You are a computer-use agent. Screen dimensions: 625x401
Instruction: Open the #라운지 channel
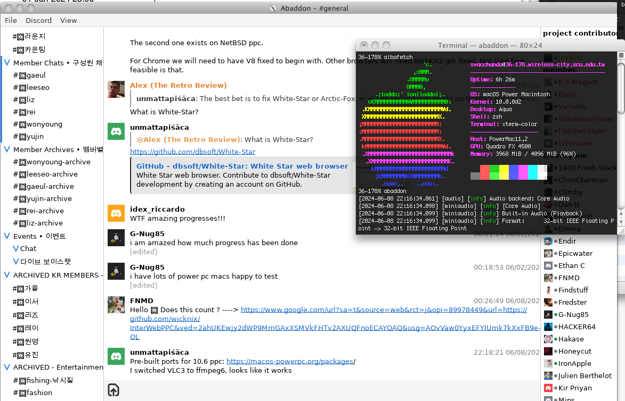tap(29, 36)
